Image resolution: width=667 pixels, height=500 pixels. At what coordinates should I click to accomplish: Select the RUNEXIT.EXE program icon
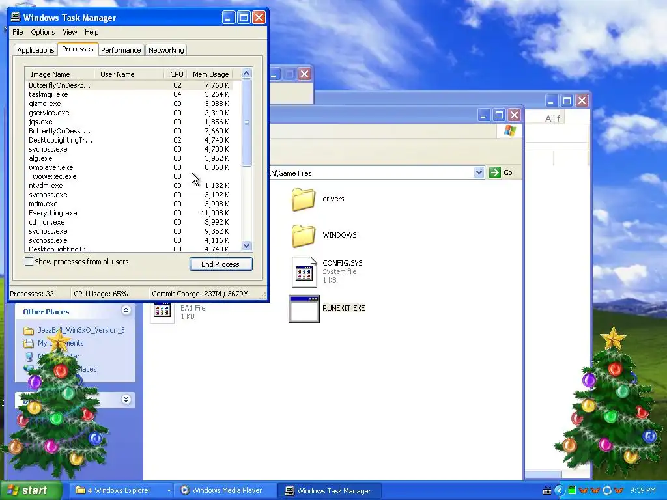(x=304, y=309)
